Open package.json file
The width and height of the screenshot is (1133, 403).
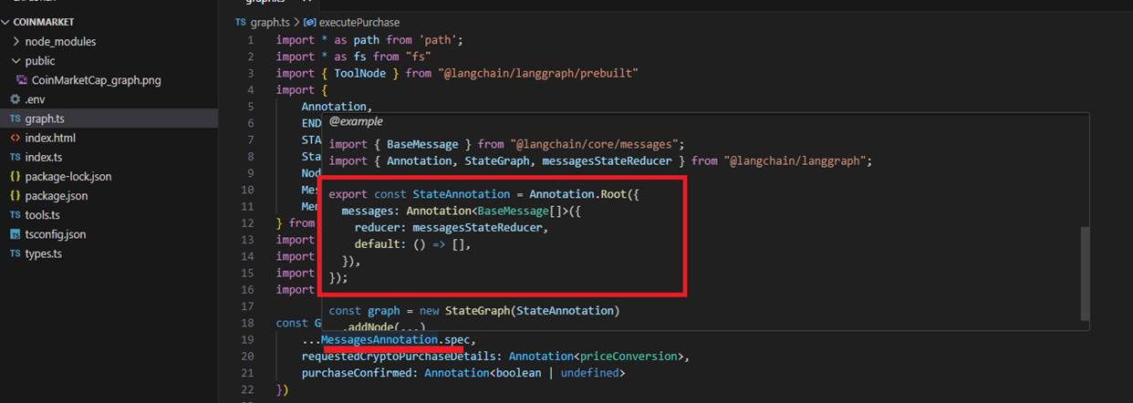[57, 195]
